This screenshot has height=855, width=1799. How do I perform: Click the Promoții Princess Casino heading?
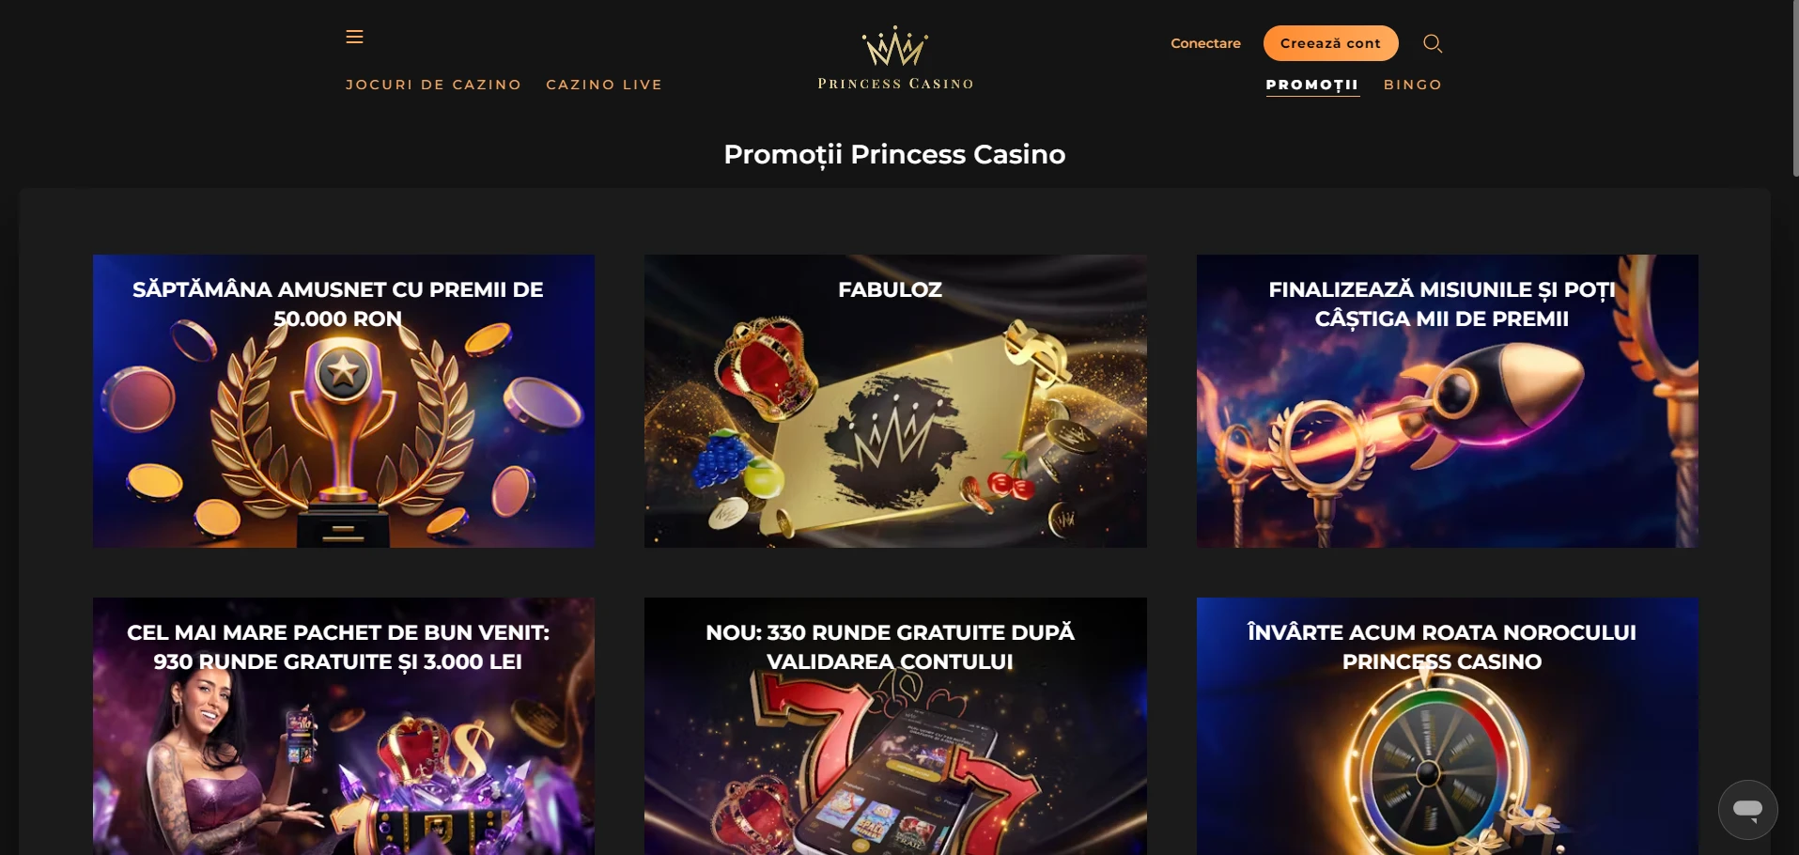coord(894,154)
